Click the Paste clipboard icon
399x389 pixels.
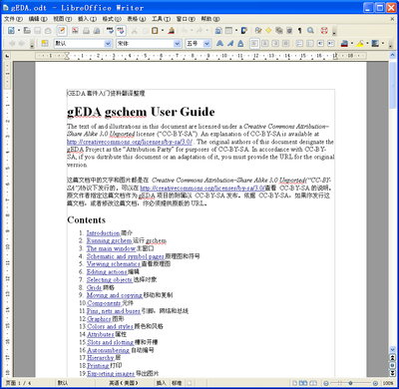point(155,31)
